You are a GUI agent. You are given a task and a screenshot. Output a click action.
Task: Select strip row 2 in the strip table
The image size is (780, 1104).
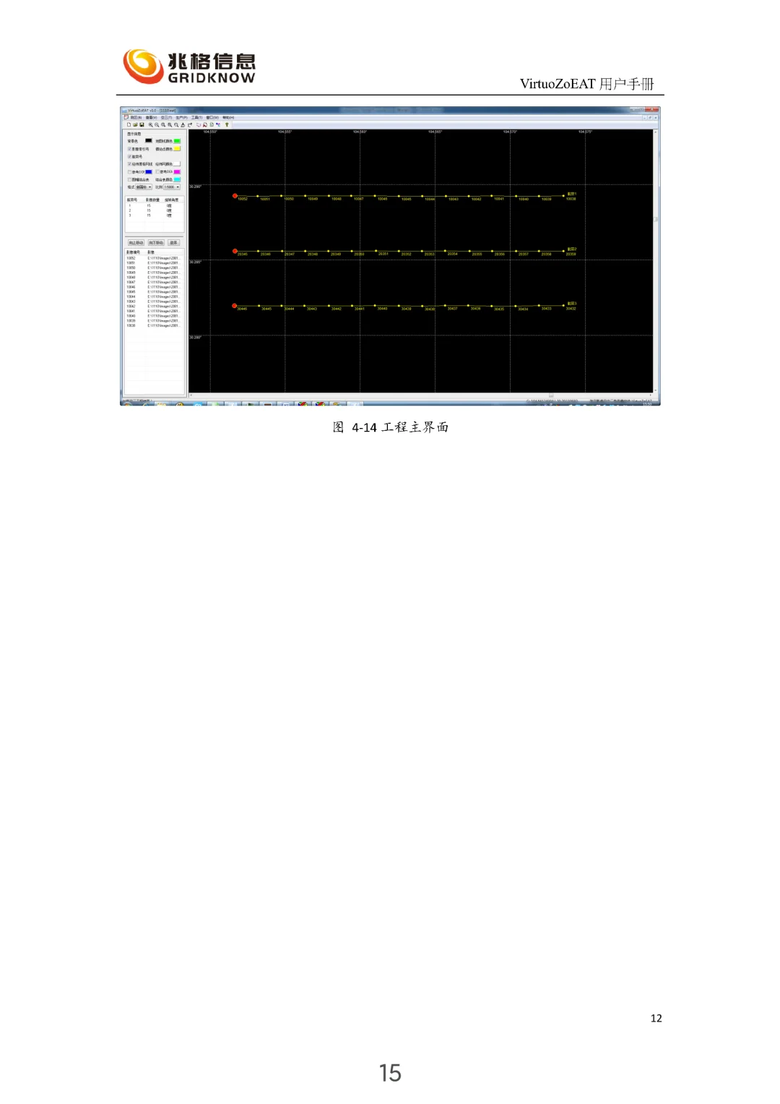[155, 210]
